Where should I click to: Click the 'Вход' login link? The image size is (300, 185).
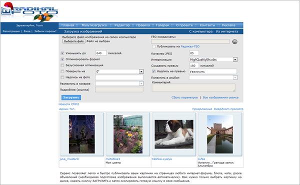point(27,31)
